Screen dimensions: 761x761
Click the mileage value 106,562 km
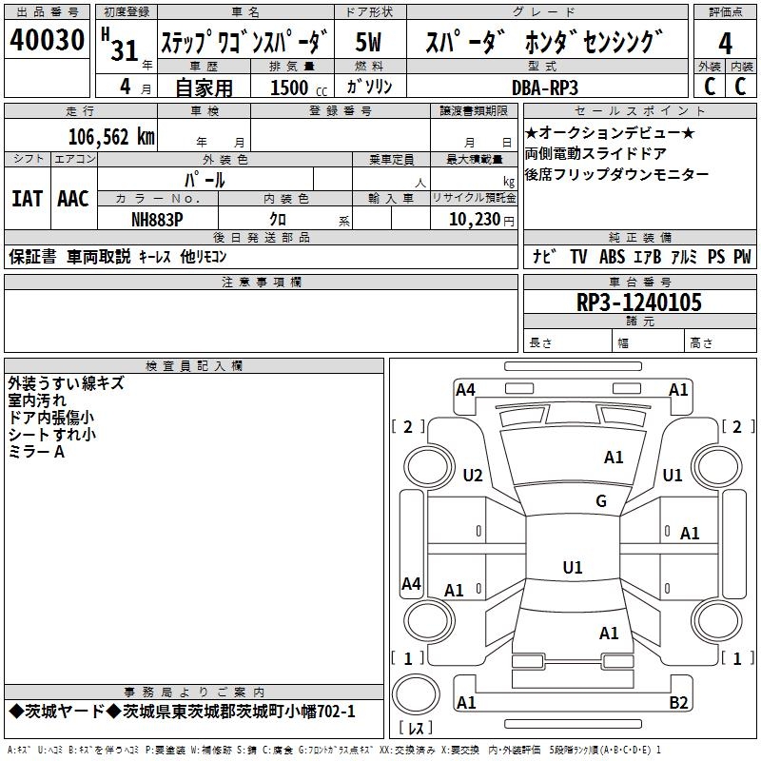click(x=111, y=137)
